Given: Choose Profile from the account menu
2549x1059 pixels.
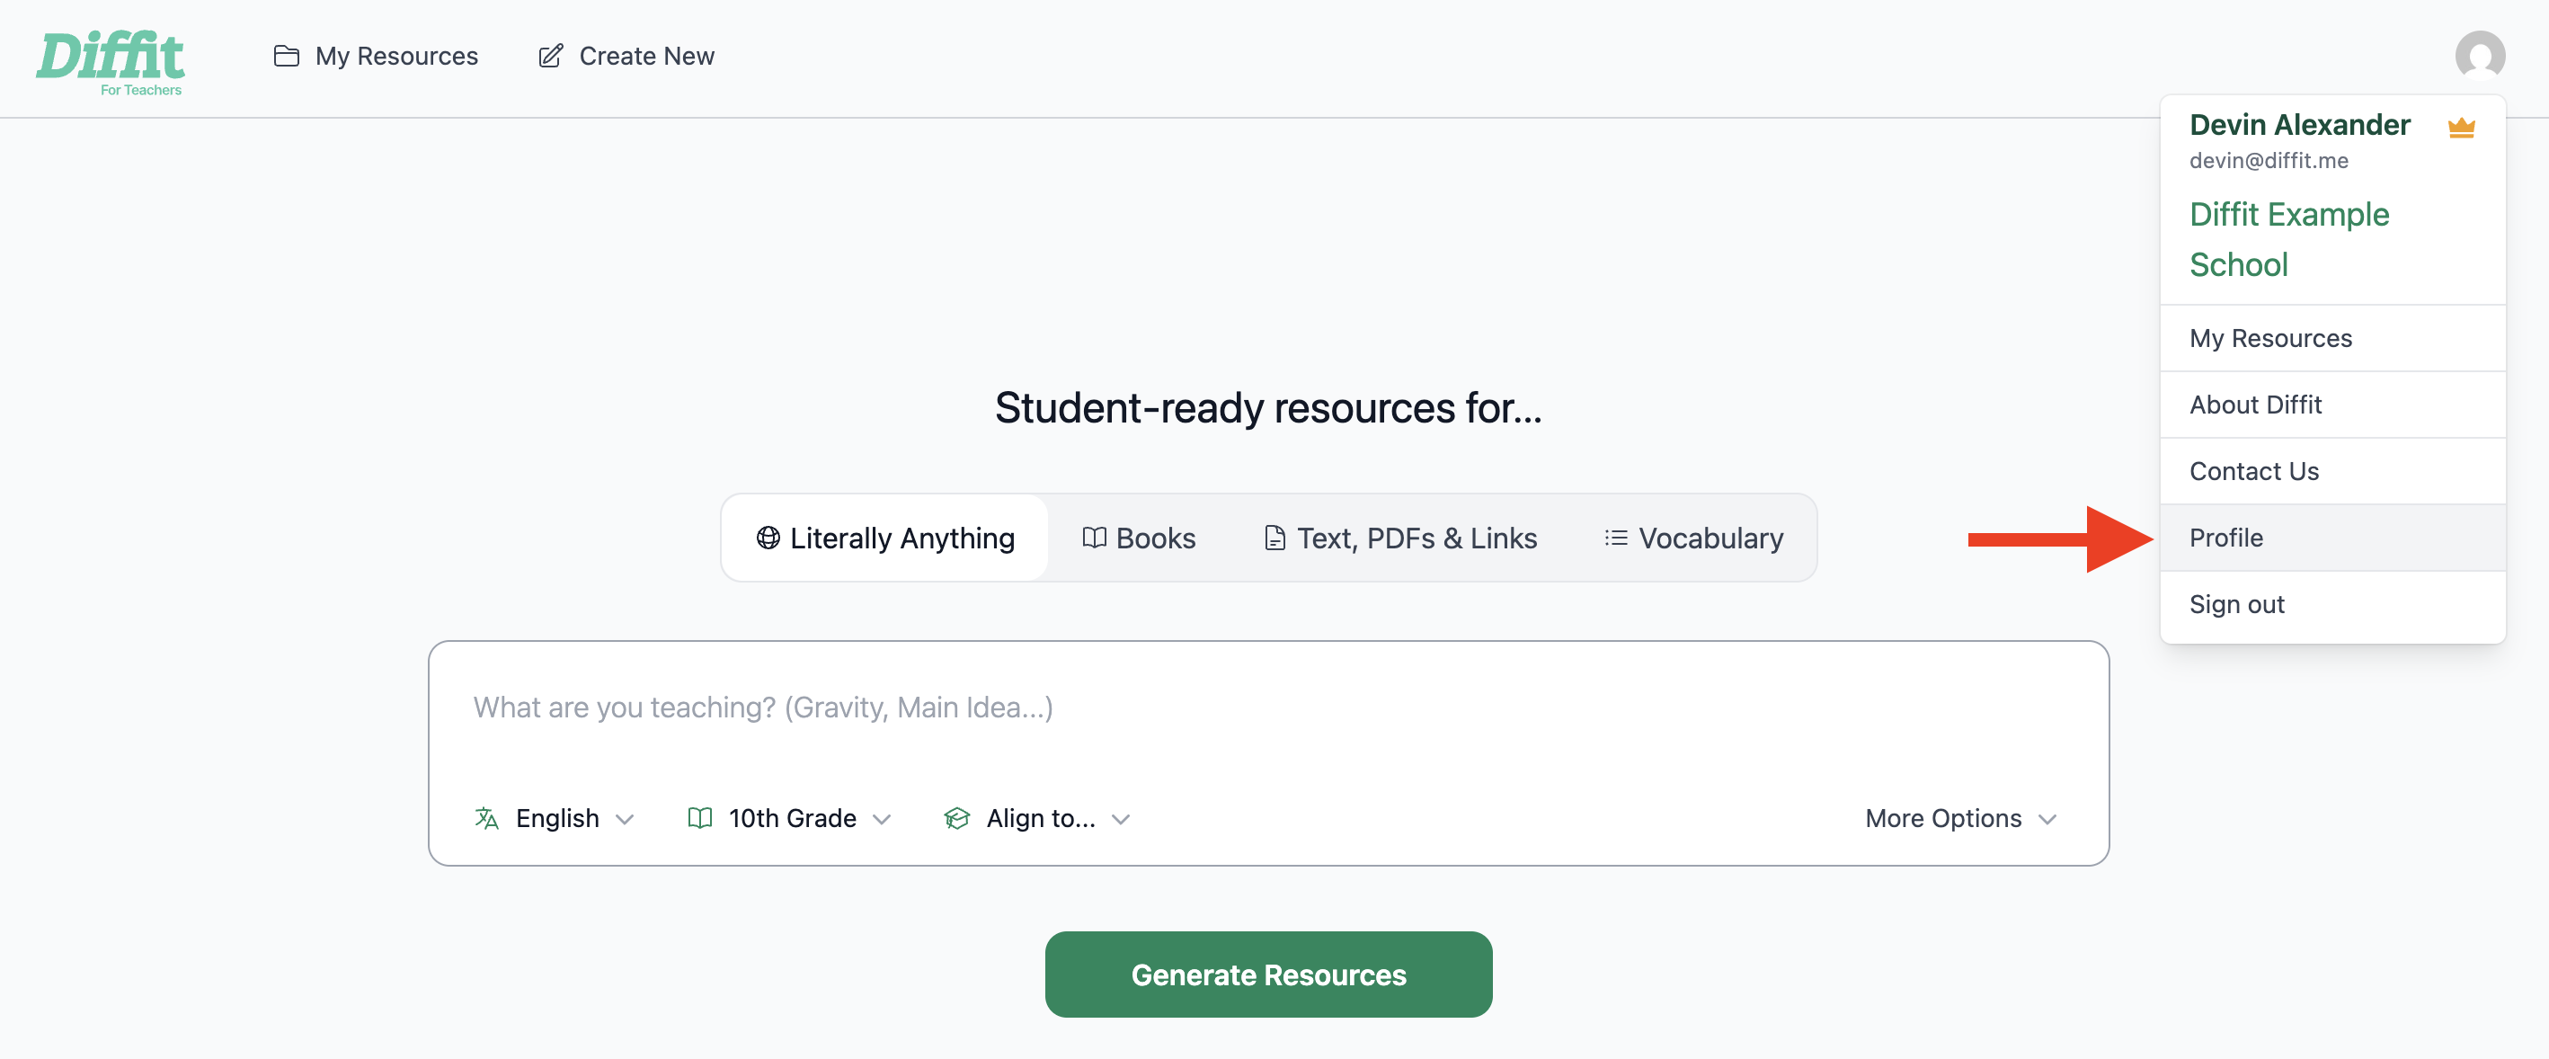Looking at the screenshot, I should point(2225,538).
